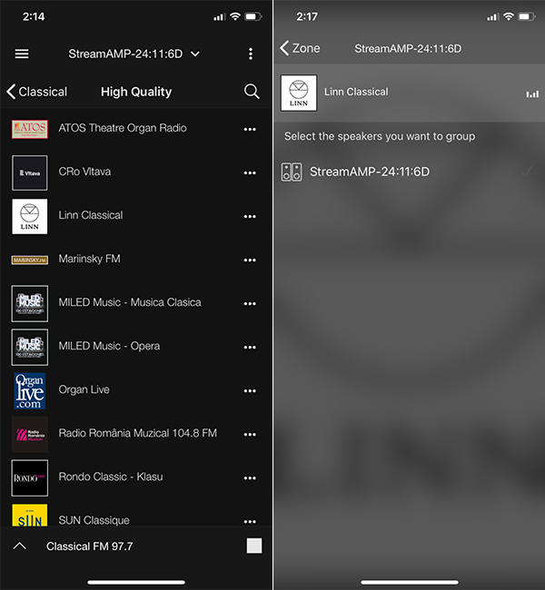Open the vertical three-dot options menu
Viewport: 545px width, 590px height.
[x=251, y=54]
